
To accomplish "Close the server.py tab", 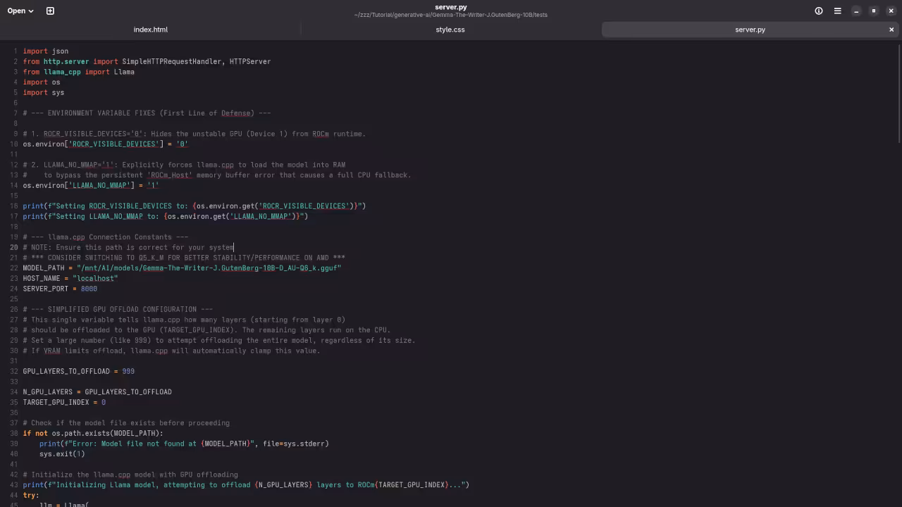I will (x=891, y=30).
